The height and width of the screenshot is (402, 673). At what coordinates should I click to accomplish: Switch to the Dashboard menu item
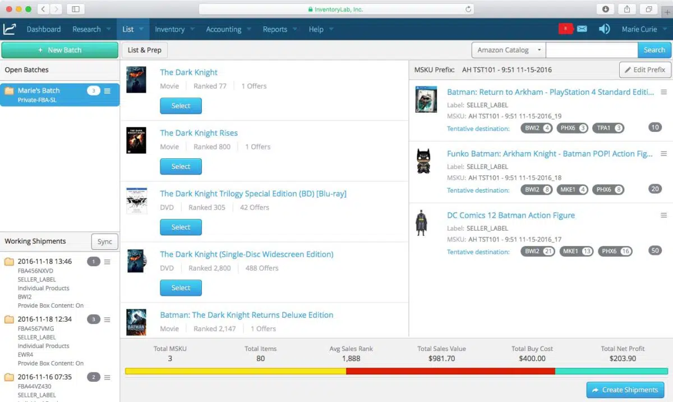point(44,29)
